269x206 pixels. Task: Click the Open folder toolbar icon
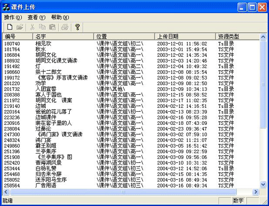tap(20, 27)
